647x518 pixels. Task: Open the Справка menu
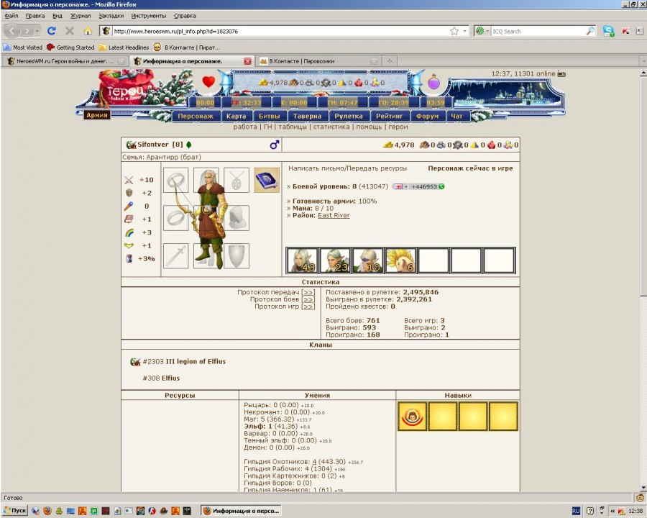(185, 16)
